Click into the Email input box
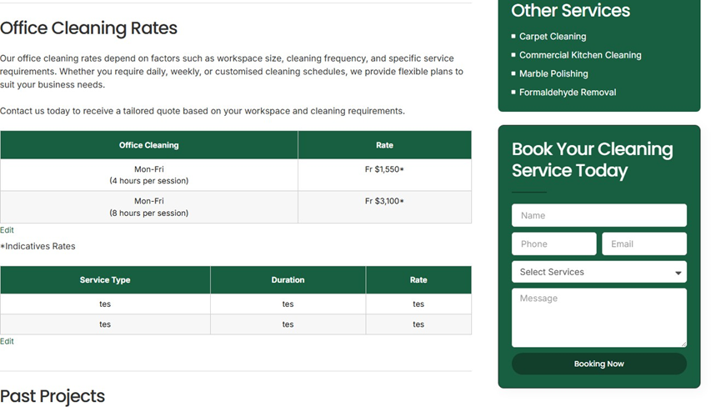 click(x=643, y=244)
